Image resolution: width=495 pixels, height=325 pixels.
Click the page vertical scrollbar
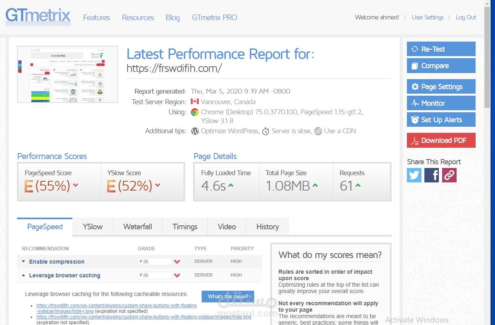(x=487, y=57)
